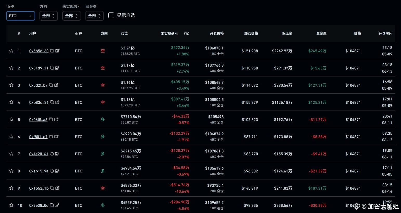The image size is (401, 213).
Task: Sort by 价格 column header
Action: point(357,33)
